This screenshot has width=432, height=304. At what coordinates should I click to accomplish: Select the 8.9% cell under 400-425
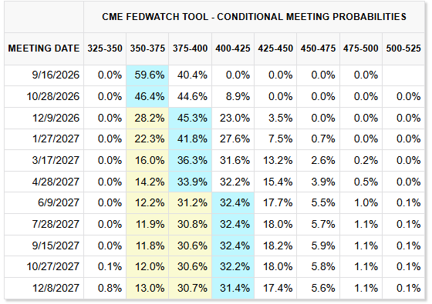(x=233, y=96)
